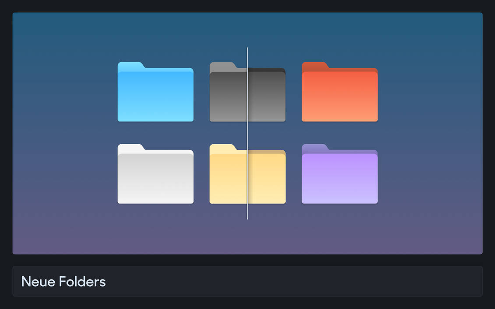Click the white folder's bottom edge
Image resolution: width=495 pixels, height=309 pixels.
click(155, 202)
